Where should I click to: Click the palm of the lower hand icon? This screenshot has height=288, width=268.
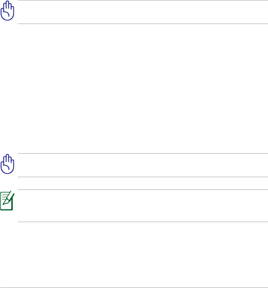click(x=7, y=168)
